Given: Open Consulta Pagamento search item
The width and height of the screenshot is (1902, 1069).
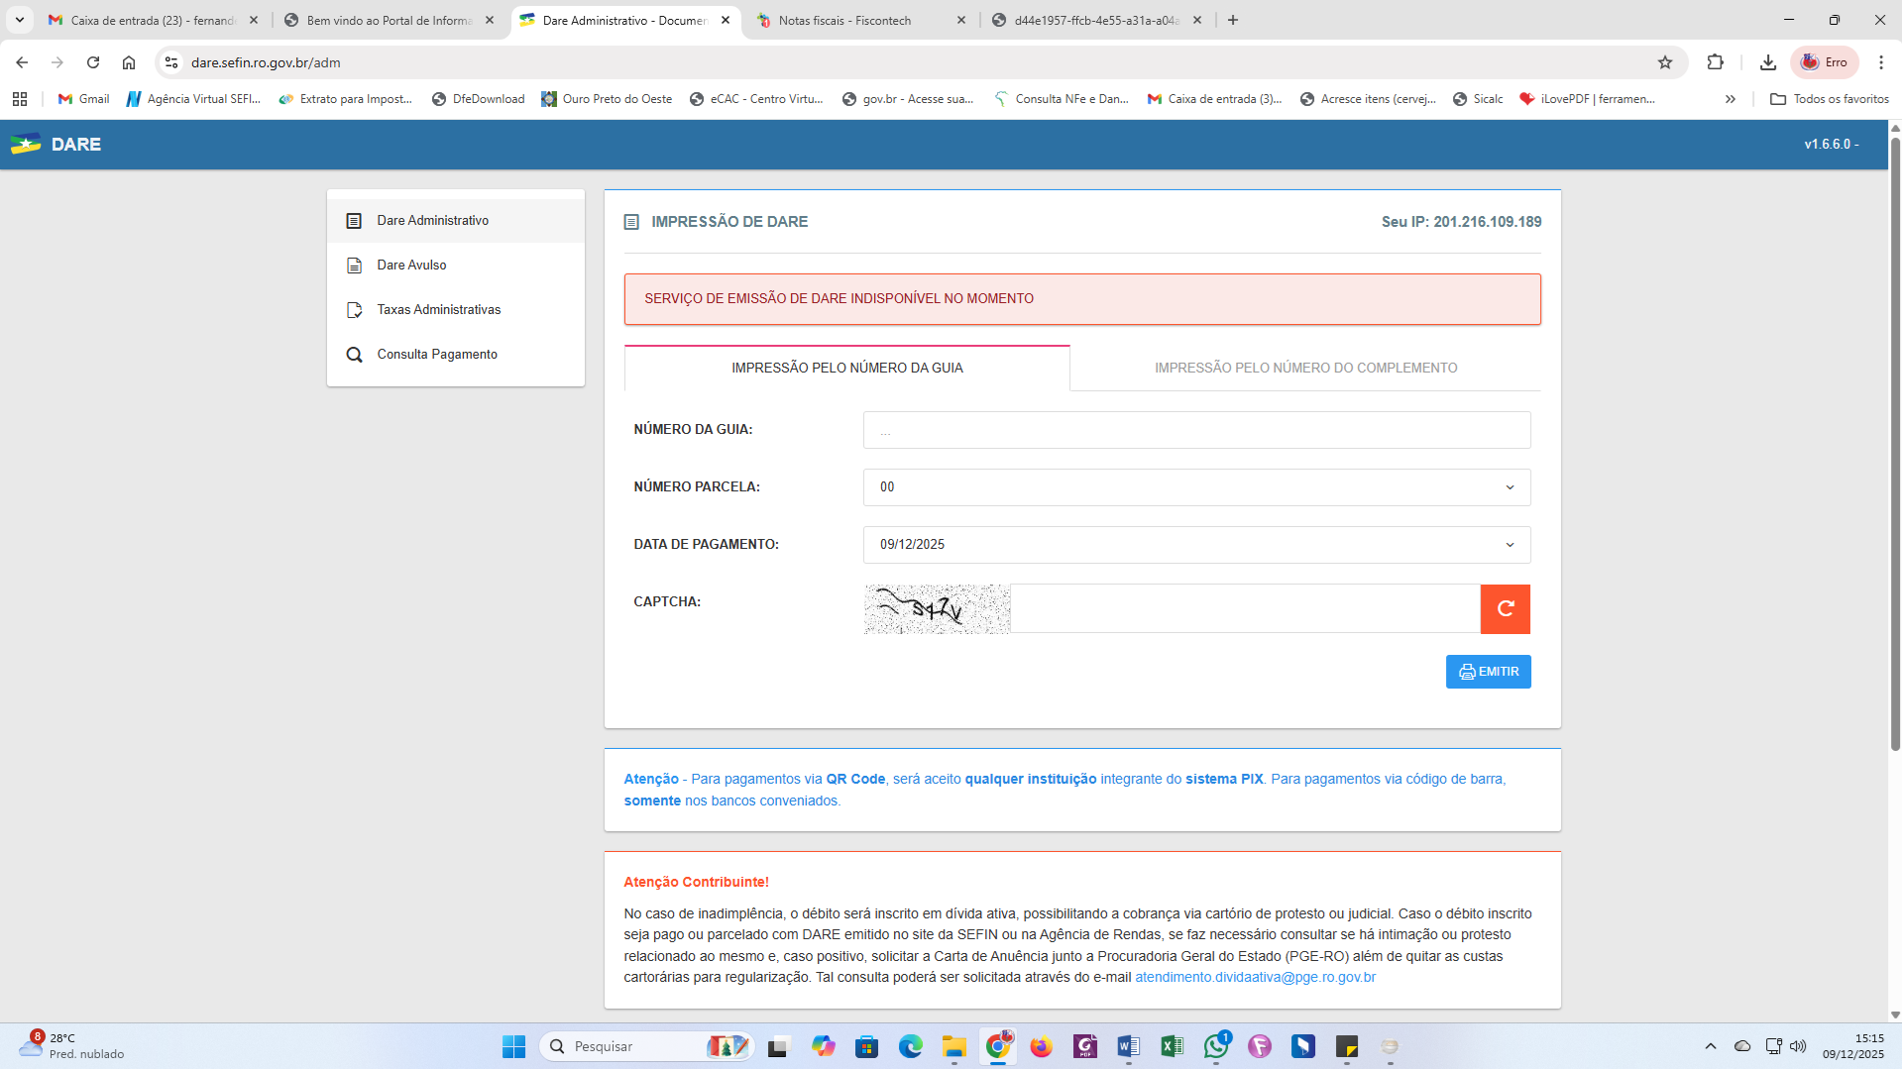Looking at the screenshot, I should 436,355.
